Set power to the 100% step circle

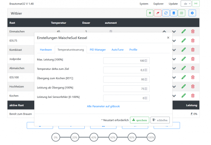pos(151,137)
